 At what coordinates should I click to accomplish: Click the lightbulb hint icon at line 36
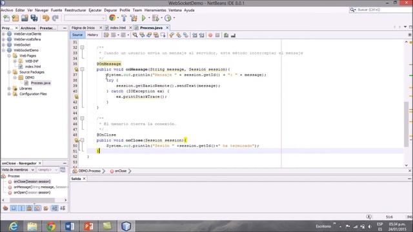click(x=76, y=70)
